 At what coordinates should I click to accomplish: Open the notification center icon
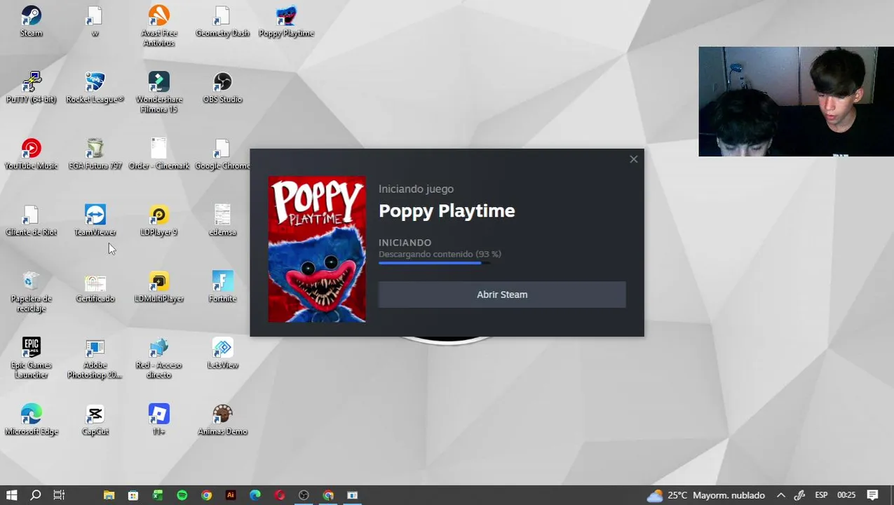(873, 495)
